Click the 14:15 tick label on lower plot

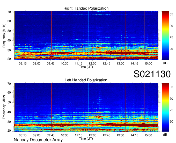click(134, 135)
